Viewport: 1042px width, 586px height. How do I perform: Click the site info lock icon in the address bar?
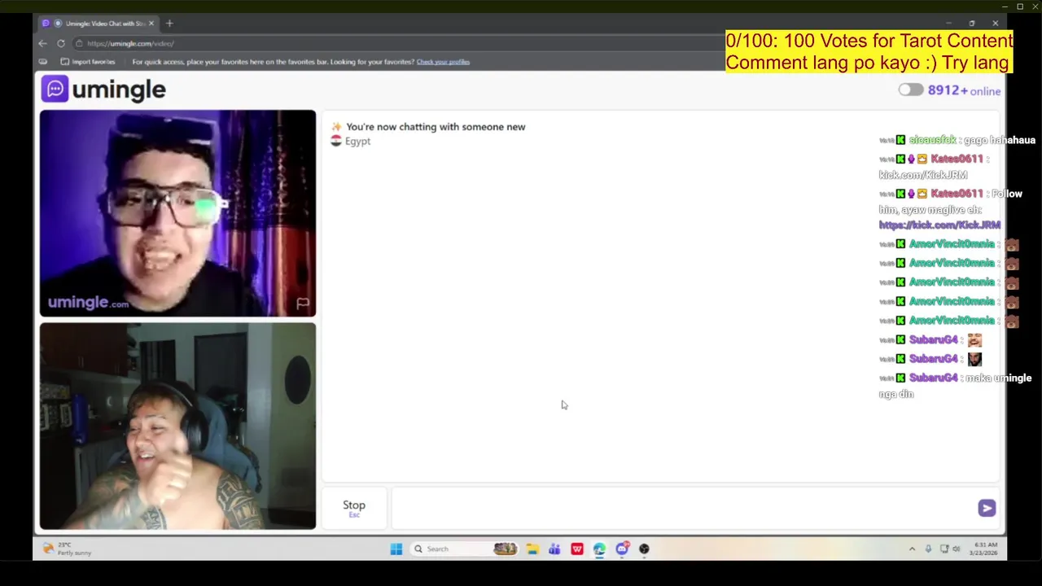pos(79,43)
